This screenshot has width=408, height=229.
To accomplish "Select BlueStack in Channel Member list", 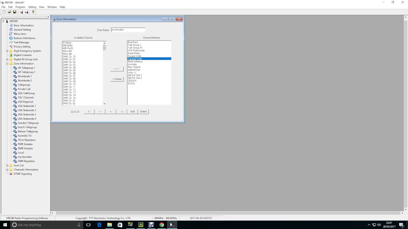I will click(x=133, y=42).
